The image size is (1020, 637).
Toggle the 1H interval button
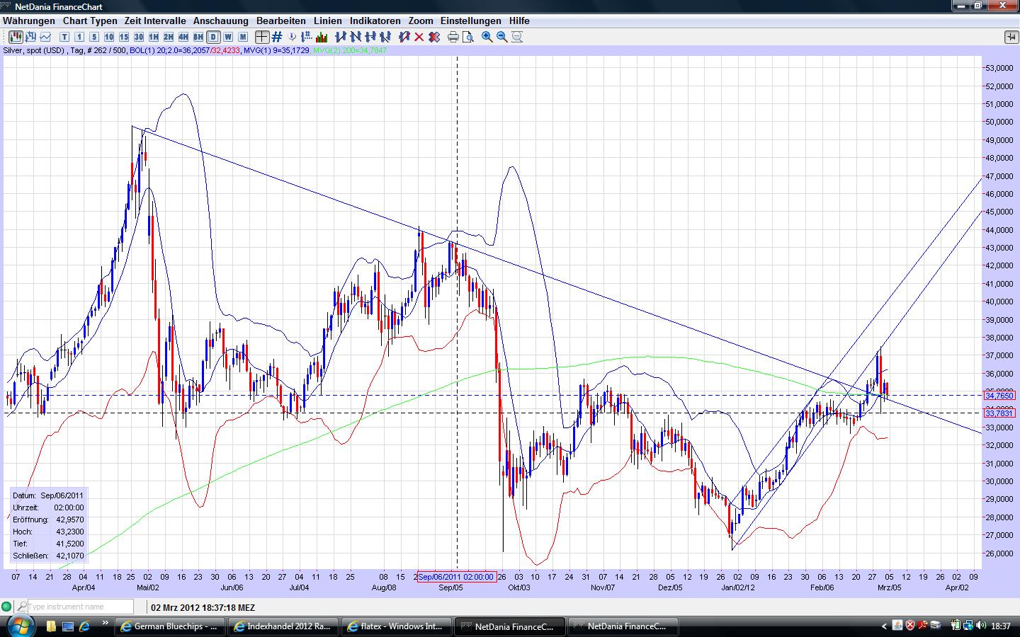point(154,37)
